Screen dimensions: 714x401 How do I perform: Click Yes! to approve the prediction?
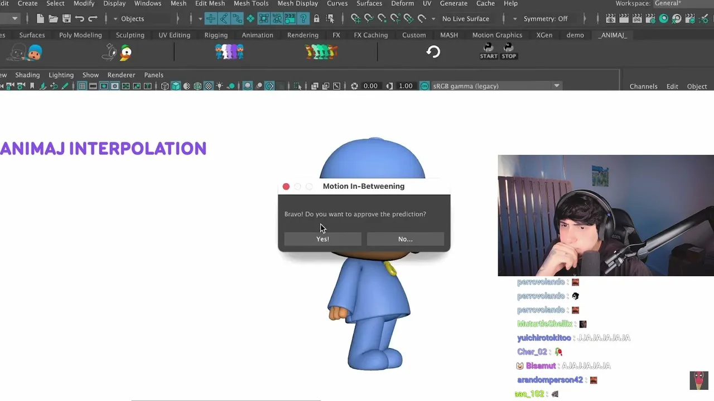(x=323, y=239)
